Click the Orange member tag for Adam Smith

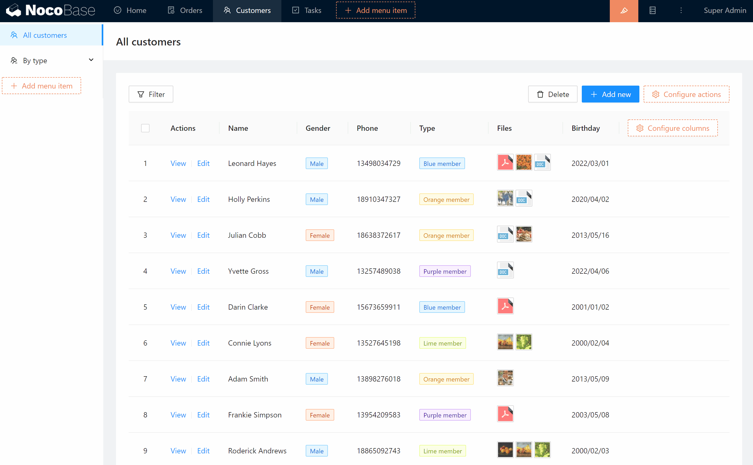click(446, 379)
